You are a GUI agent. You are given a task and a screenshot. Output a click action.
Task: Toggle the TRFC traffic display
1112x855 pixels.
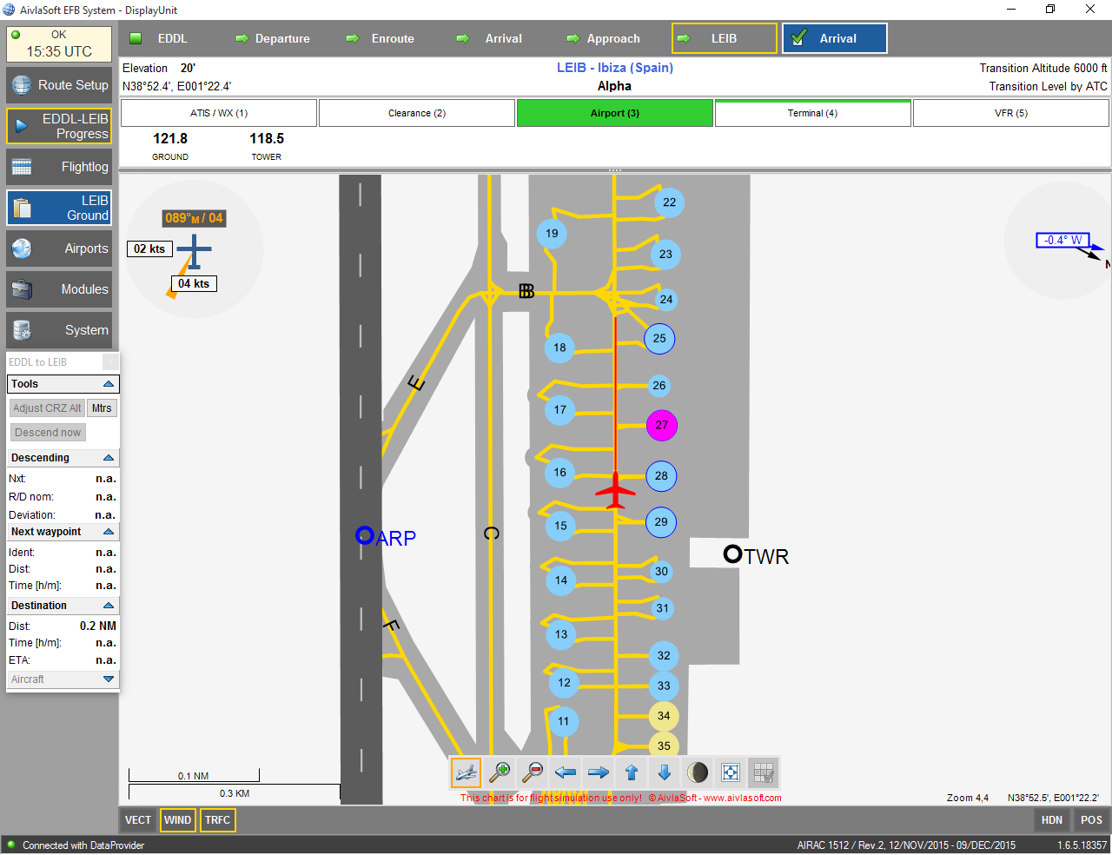pos(218,820)
